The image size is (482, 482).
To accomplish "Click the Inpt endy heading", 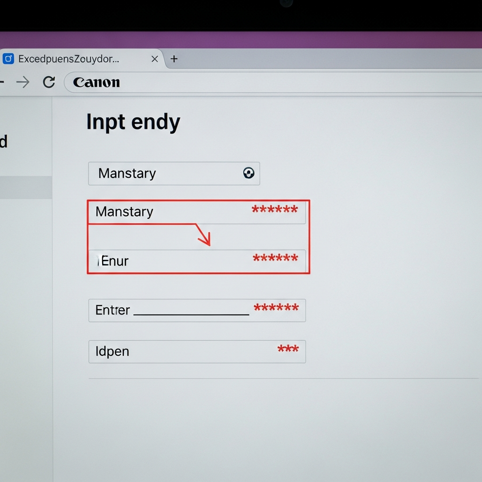I will click(133, 122).
